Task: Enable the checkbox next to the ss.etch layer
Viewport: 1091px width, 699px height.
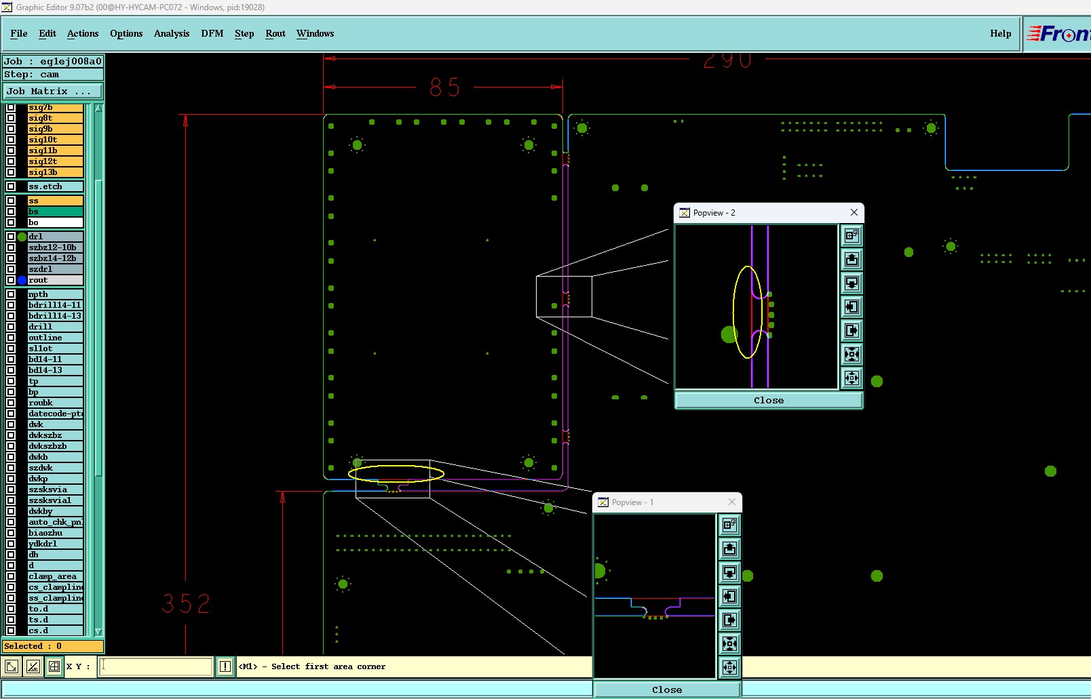Action: coord(11,186)
